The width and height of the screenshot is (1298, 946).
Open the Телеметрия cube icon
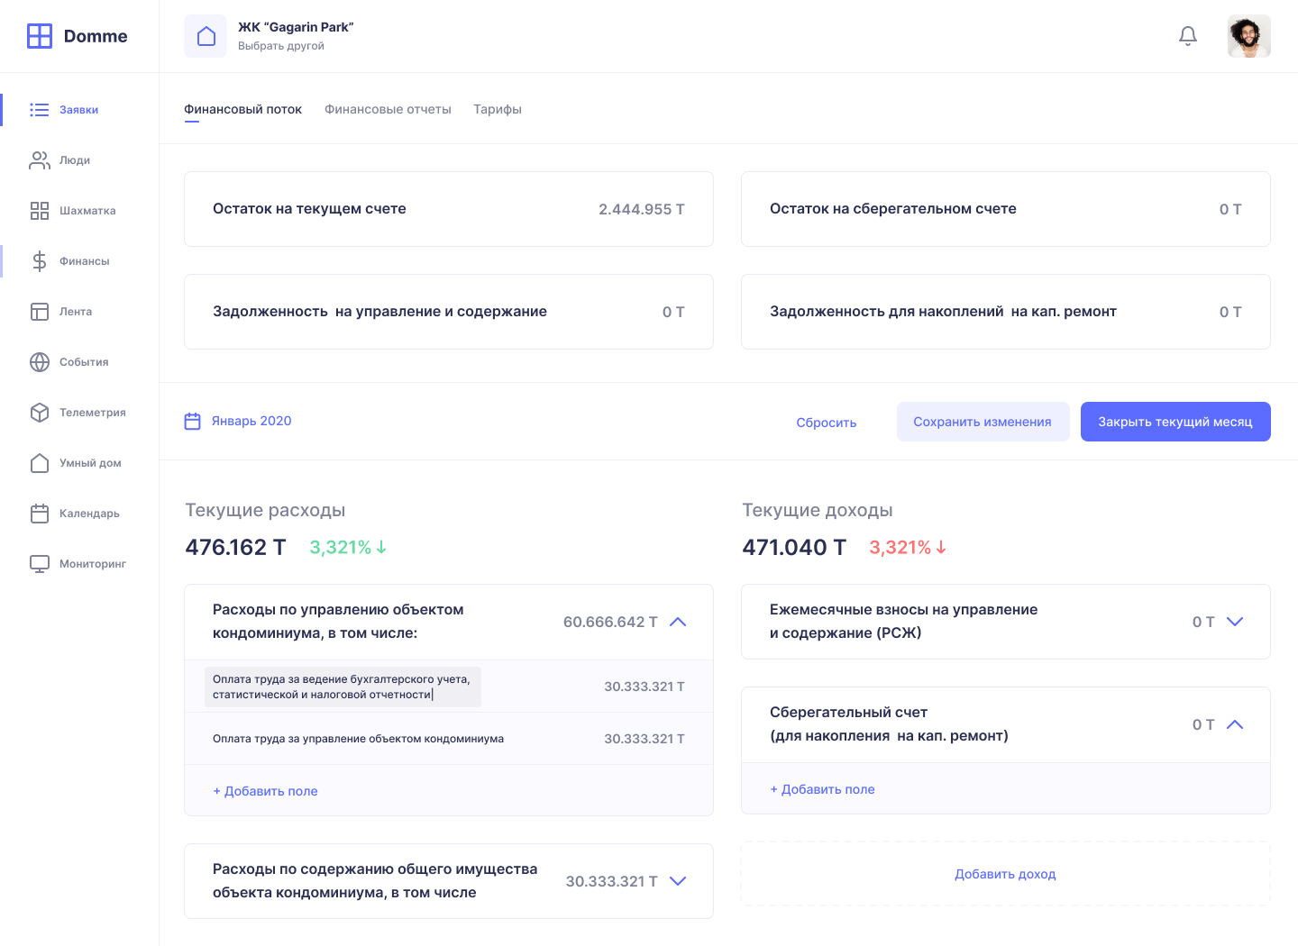click(40, 413)
